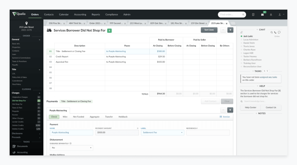The image size is (297, 165).
Task: Expand the Proceeds sidebar section
Action: click(40, 137)
